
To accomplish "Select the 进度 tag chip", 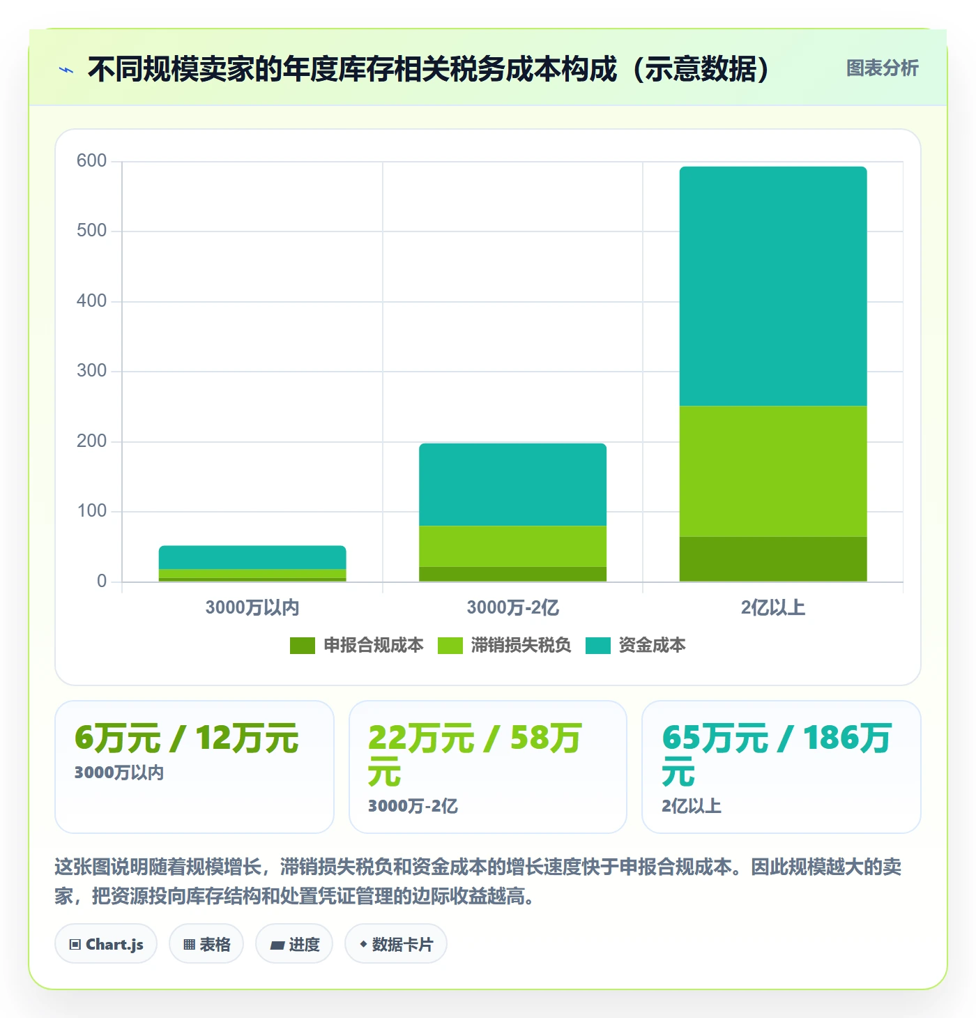I will 294,944.
